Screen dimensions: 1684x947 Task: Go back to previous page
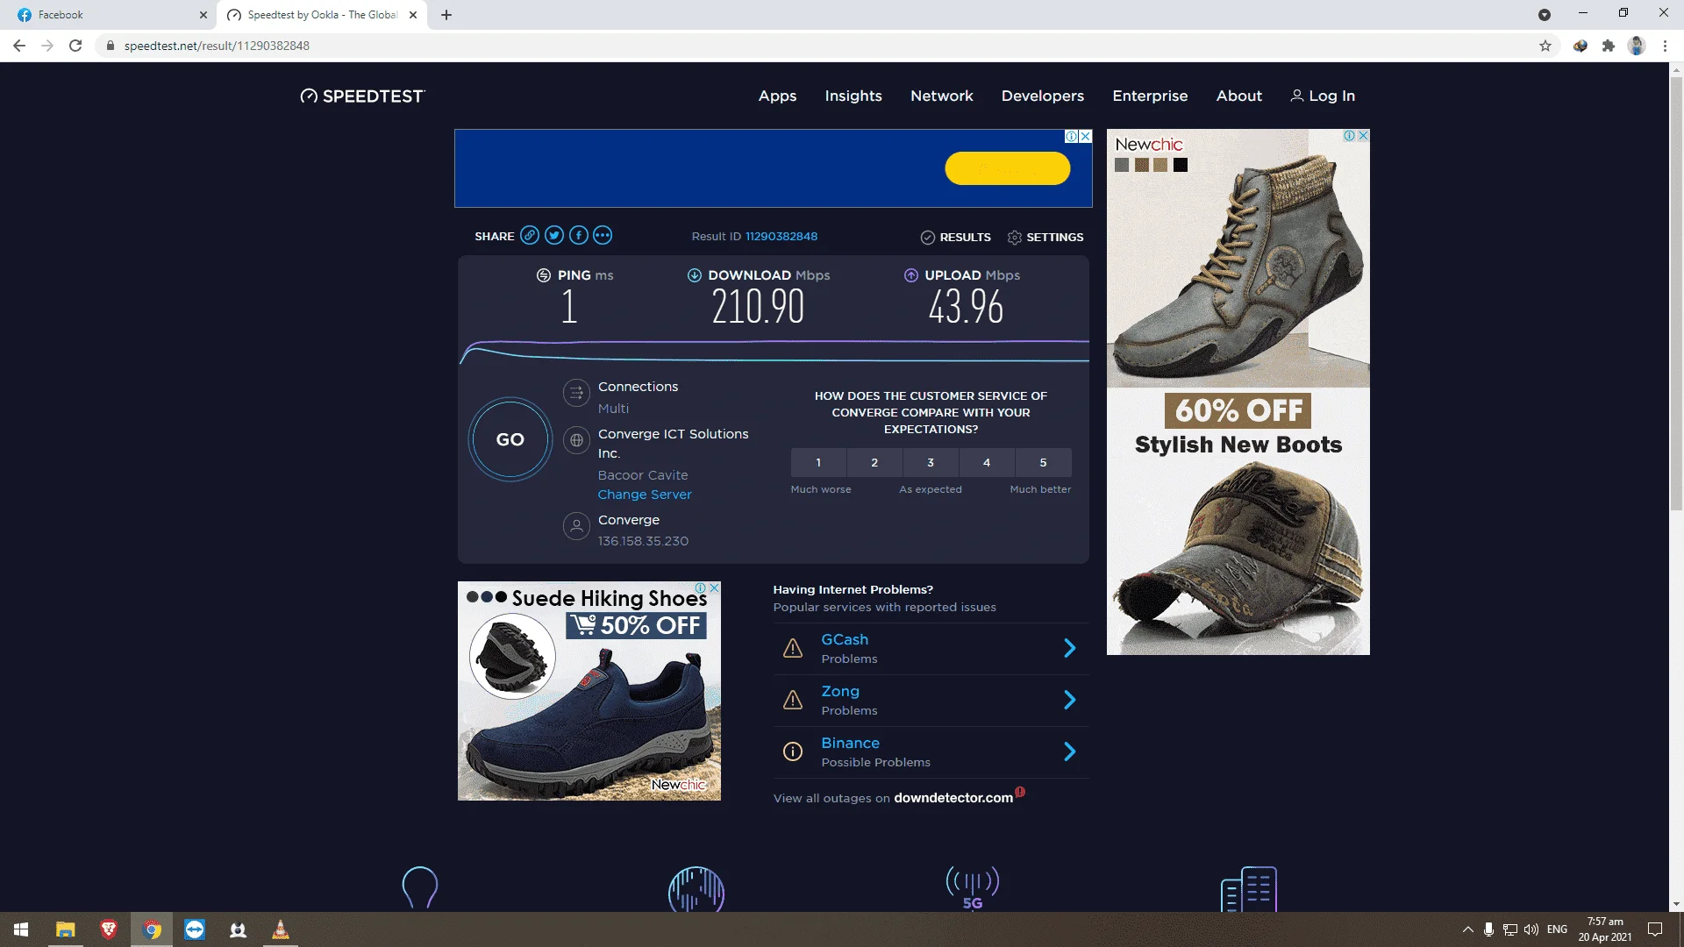19,46
